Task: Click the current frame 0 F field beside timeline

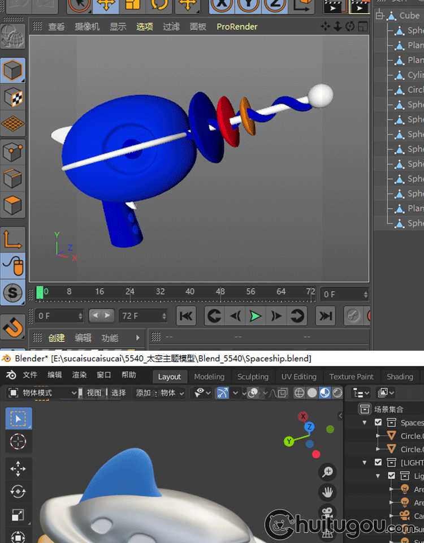Action: pos(345,294)
